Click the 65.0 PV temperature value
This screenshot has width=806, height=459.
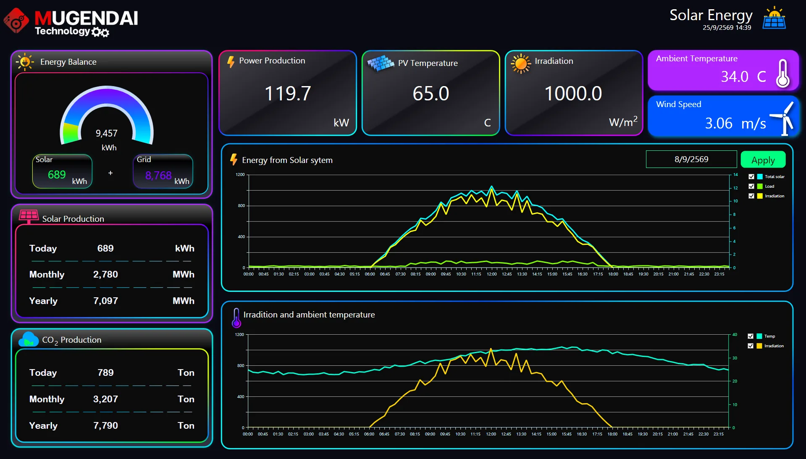pyautogui.click(x=431, y=94)
